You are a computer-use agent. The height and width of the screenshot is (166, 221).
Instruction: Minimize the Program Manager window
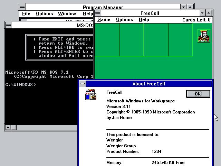click(183, 7)
